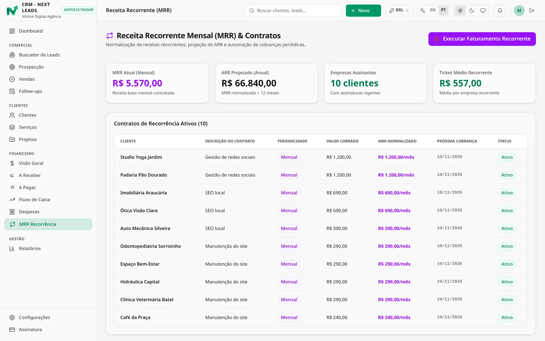Click the Projetos folder icon
This screenshot has width=545, height=341.
pyautogui.click(x=12, y=139)
